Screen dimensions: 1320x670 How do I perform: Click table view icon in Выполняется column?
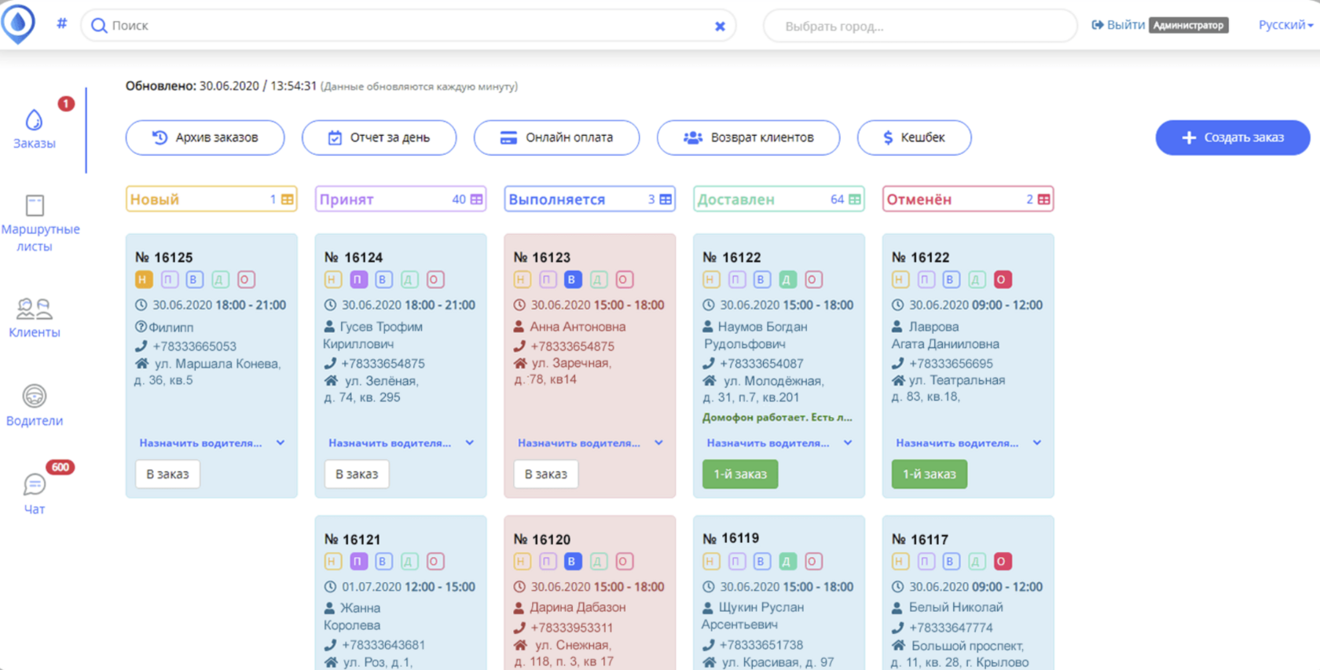[x=665, y=200]
